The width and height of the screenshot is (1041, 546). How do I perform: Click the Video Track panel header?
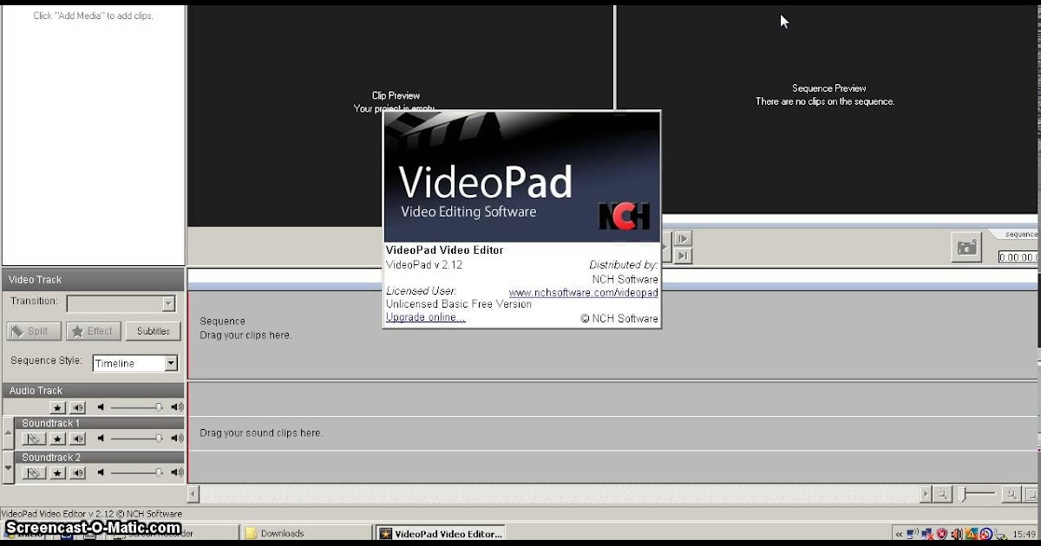(x=93, y=279)
